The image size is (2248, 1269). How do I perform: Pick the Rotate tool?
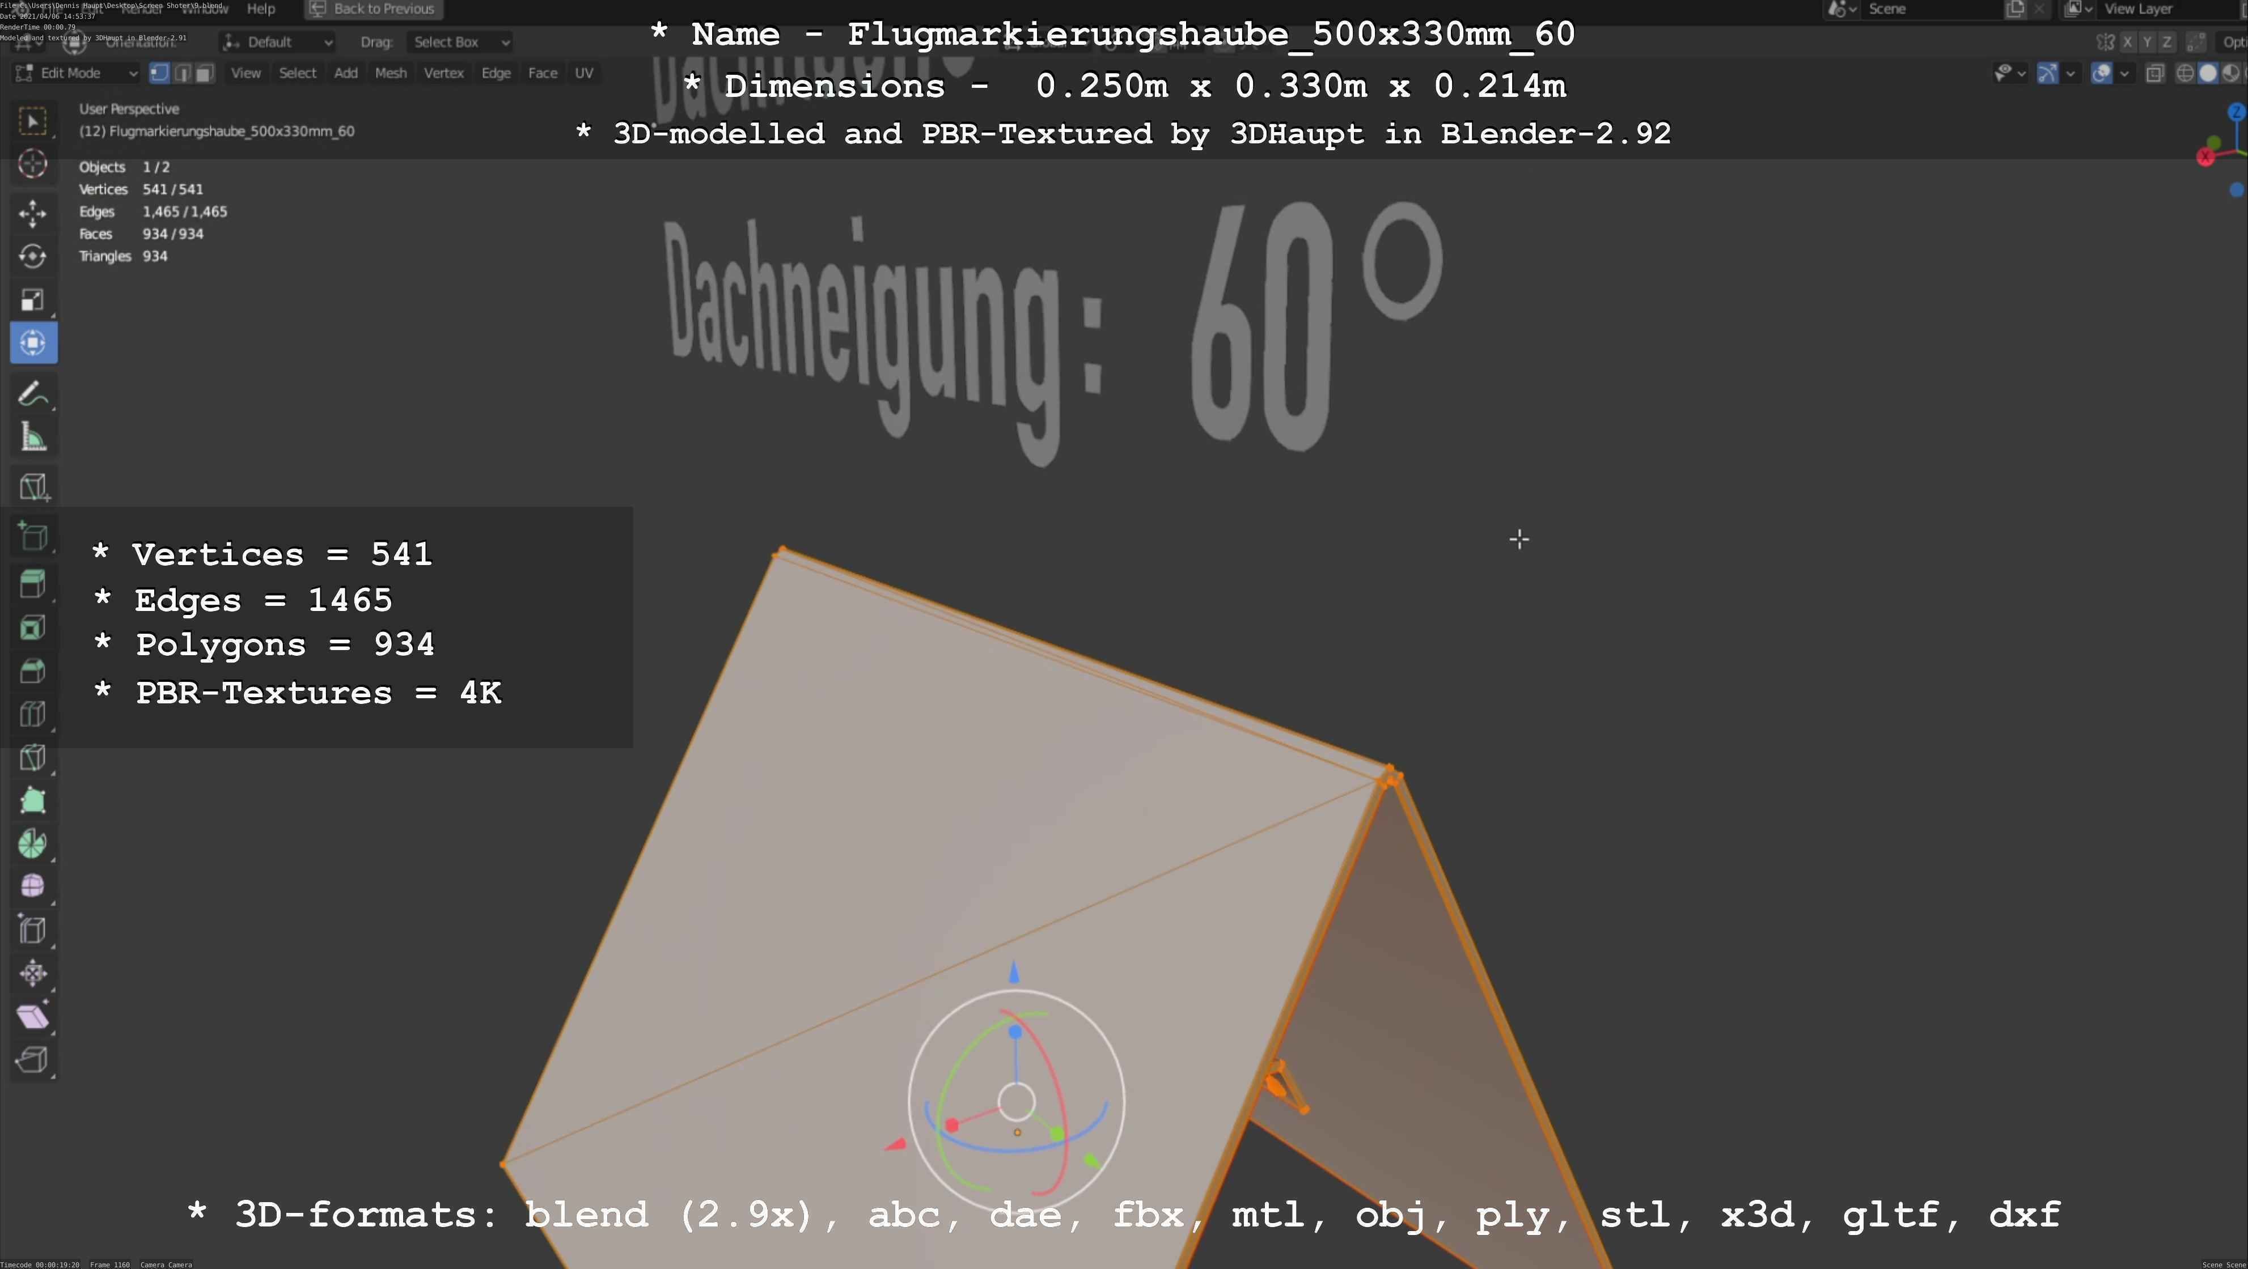(33, 256)
